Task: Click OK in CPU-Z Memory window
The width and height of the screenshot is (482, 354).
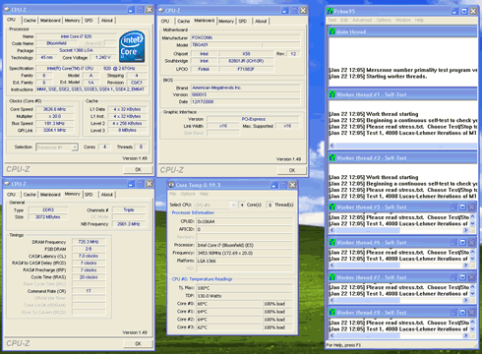Action: click(138, 343)
